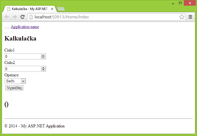The height and width of the screenshot is (136, 197).
Task: Click the Operace label
Action: 11,75
